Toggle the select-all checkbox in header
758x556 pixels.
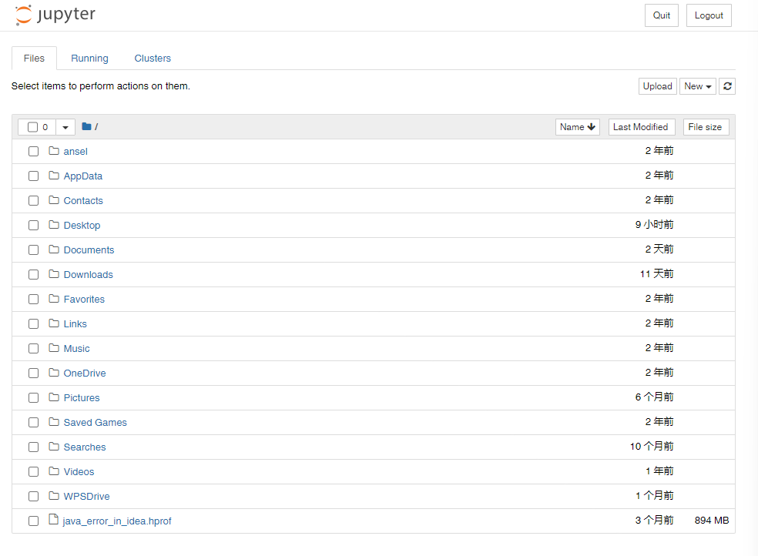pos(32,127)
